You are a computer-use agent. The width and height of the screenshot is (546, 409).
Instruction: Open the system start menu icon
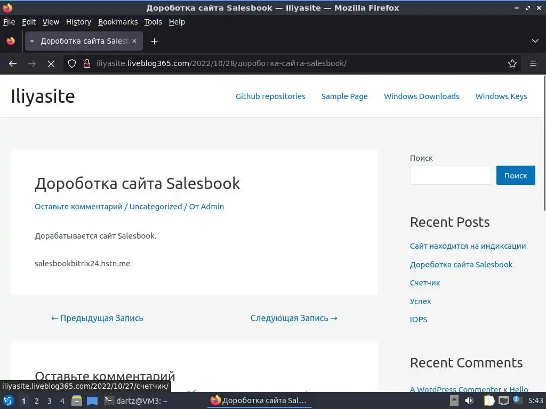click(x=9, y=401)
